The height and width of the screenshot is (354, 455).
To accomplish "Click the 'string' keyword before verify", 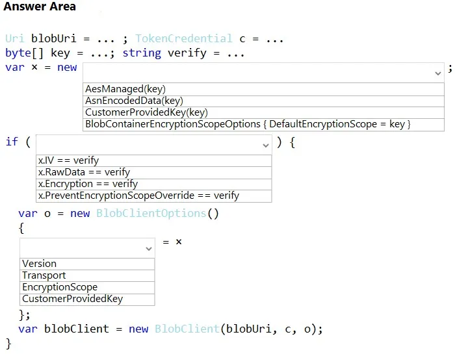I will click(x=142, y=53).
